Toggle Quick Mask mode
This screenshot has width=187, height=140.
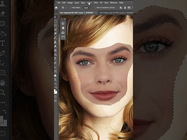coord(55,97)
